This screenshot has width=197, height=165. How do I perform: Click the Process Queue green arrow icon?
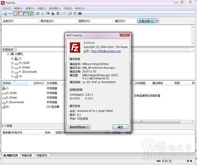(x=43, y=14)
